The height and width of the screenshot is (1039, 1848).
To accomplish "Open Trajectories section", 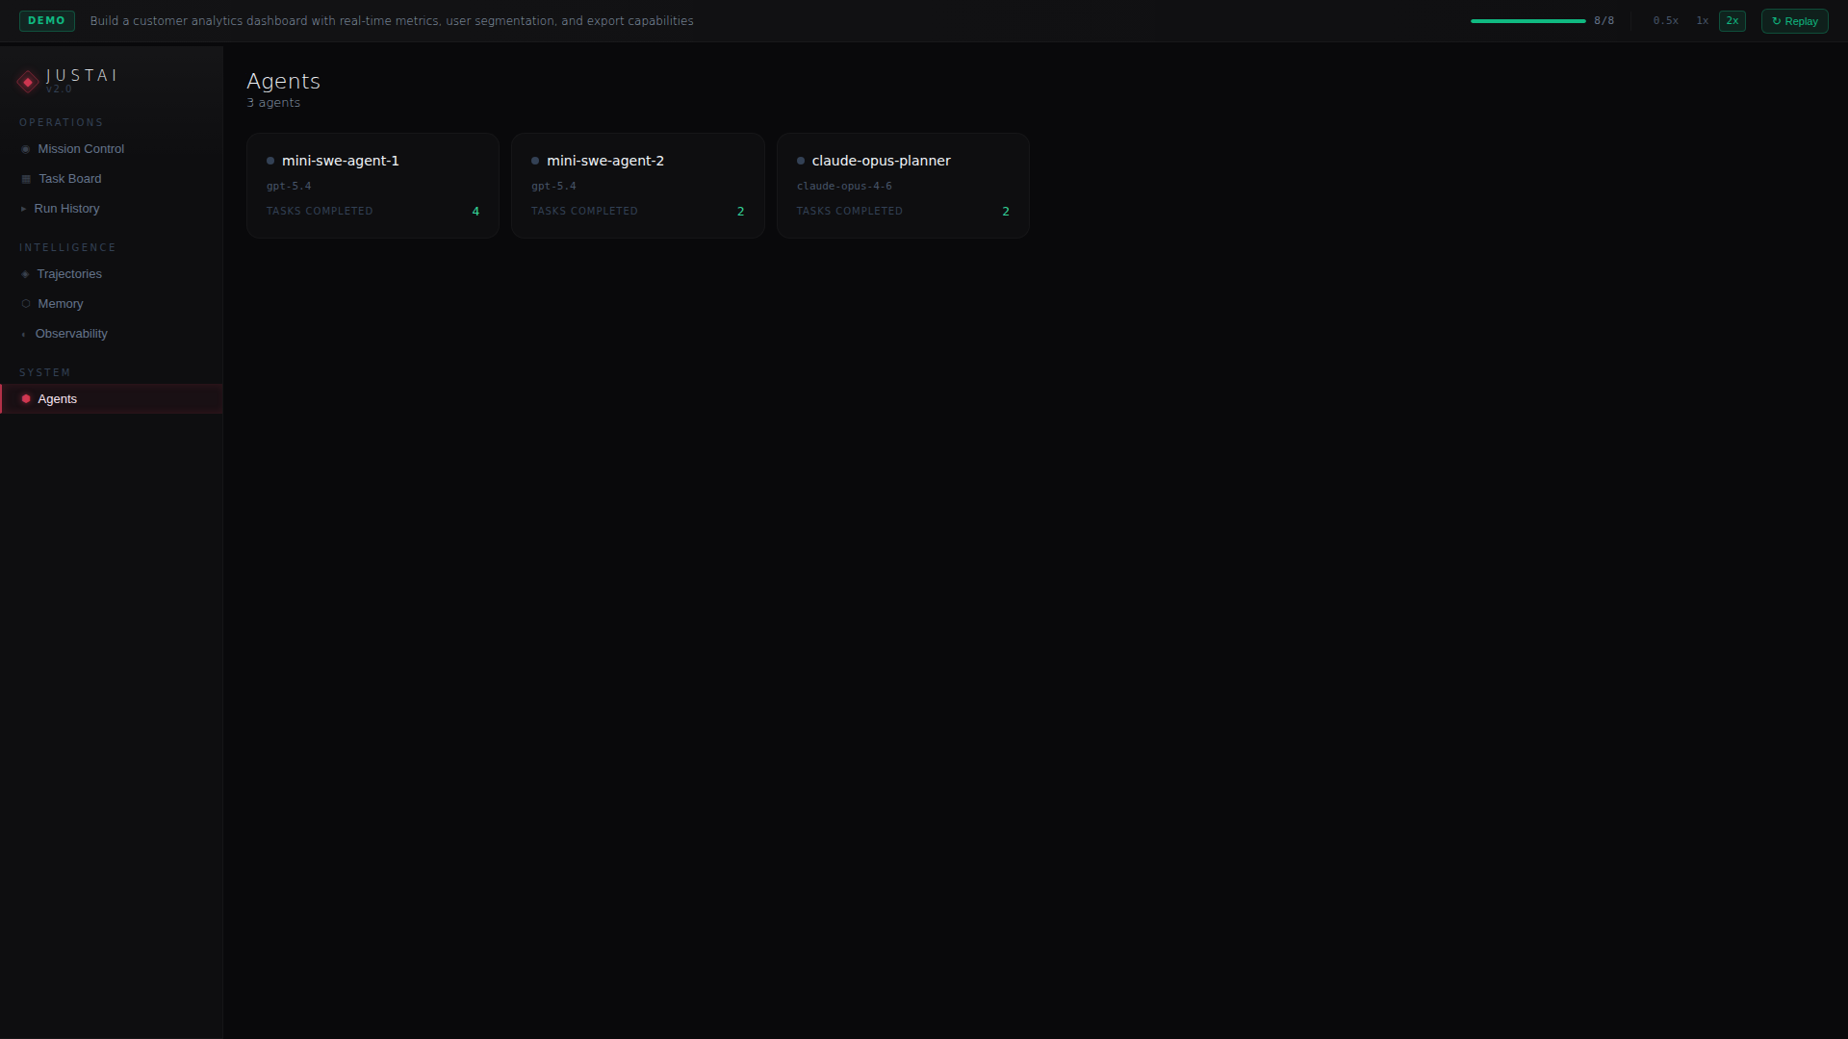I will coord(112,274).
